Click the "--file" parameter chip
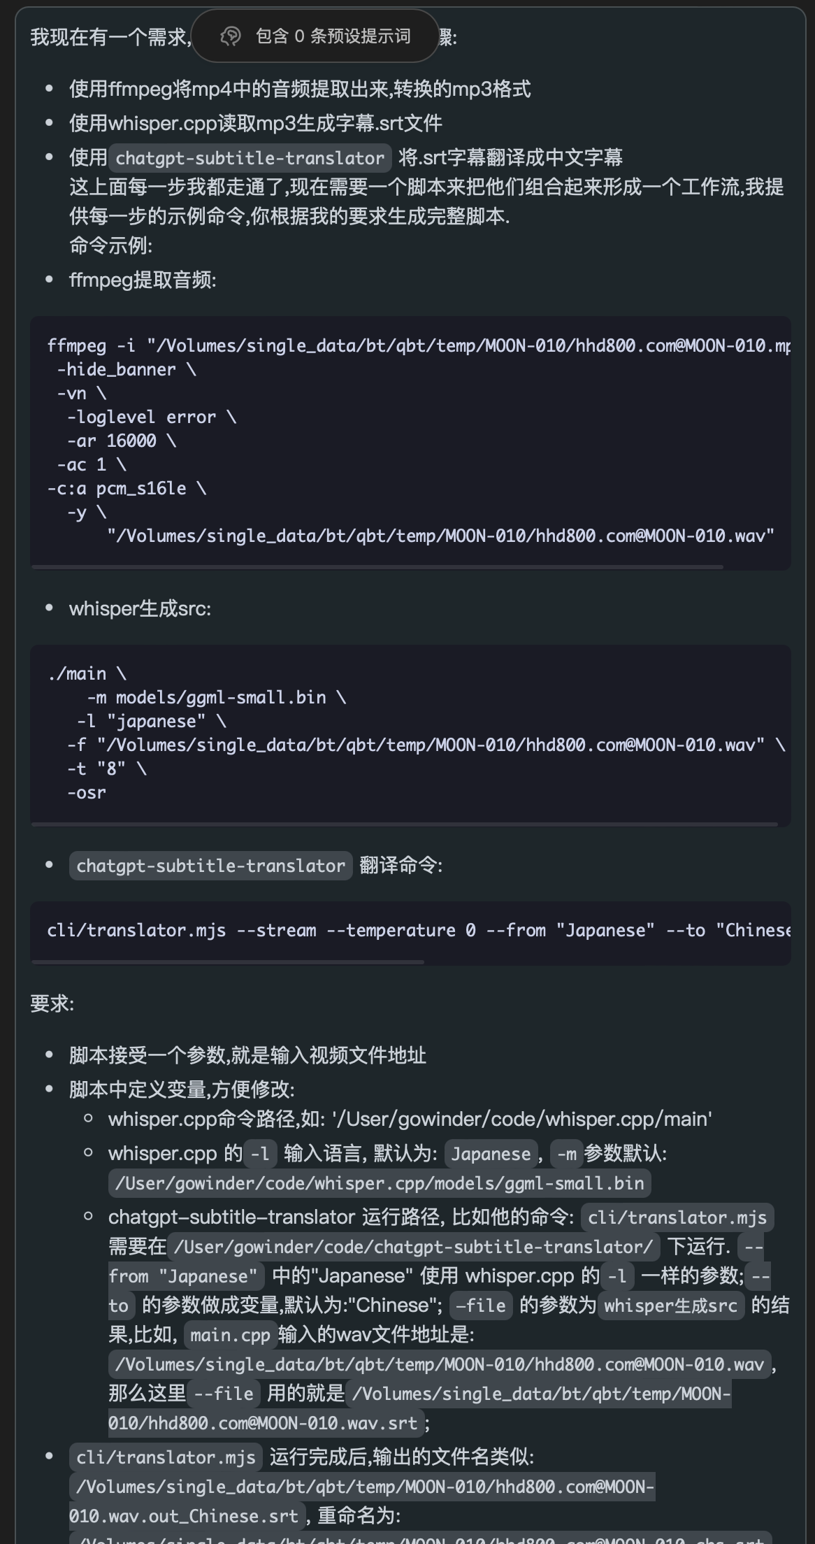Viewport: 815px width, 1544px height. 482,1305
